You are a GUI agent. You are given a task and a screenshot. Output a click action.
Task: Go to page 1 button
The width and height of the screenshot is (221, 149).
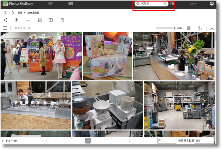click(x=88, y=141)
